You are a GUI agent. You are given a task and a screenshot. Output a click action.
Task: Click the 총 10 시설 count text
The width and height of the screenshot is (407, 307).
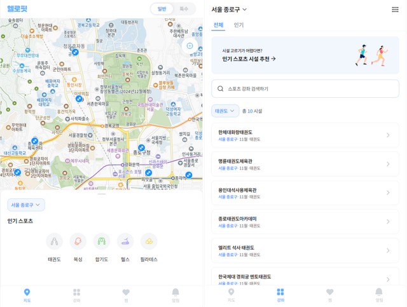(x=252, y=111)
